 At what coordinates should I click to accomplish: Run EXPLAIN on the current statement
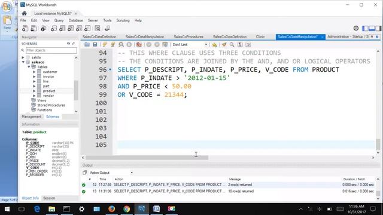click(121, 45)
